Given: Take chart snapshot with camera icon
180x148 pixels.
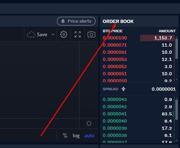Looking at the screenshot, I should coord(91,34).
